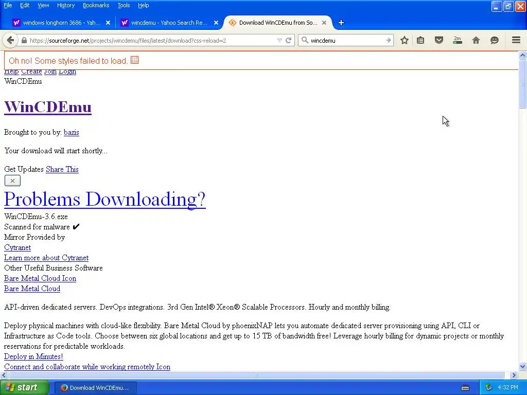Open a new tab with plus button
This screenshot has width=527, height=395.
(x=341, y=23)
